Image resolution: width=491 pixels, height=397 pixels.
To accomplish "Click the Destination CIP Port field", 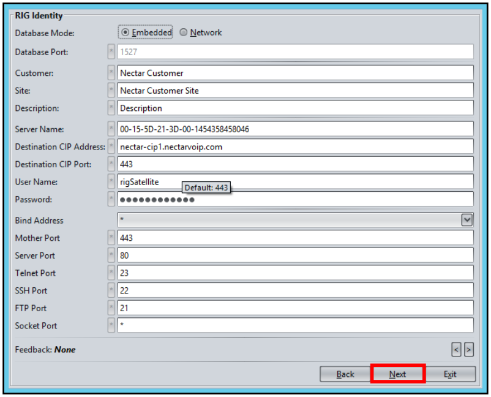I will [295, 164].
